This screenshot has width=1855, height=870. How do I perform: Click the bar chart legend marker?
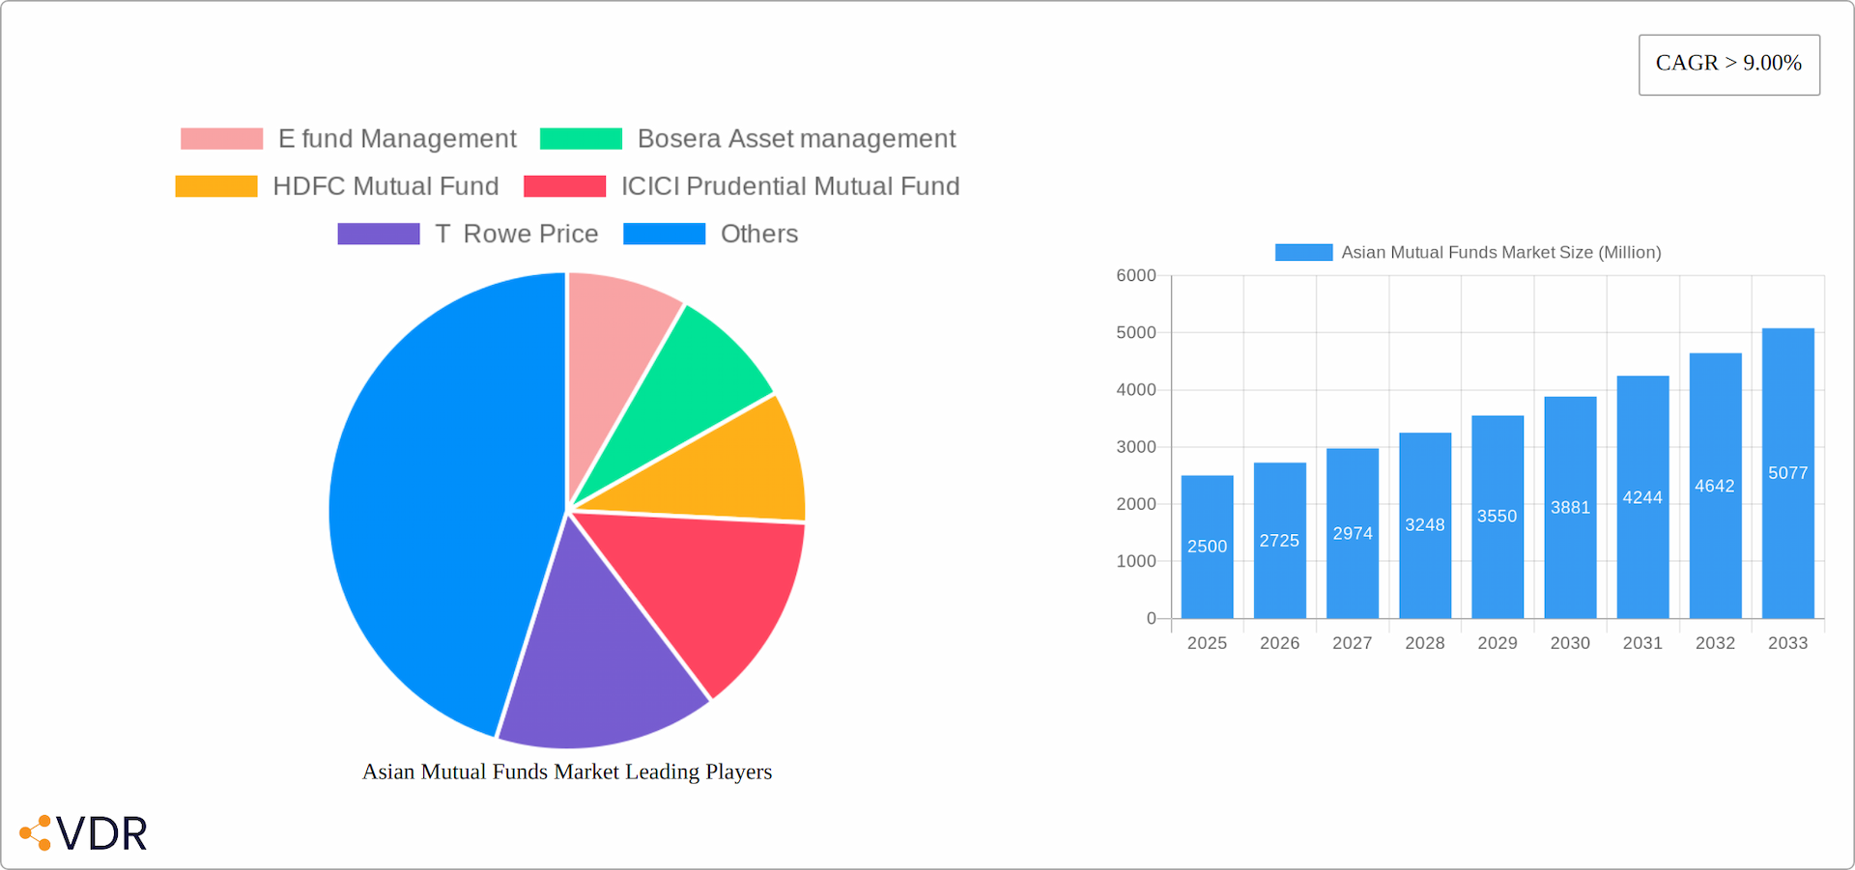coord(1302,251)
